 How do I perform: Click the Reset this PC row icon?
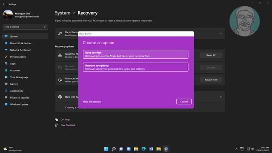coord(60,55)
